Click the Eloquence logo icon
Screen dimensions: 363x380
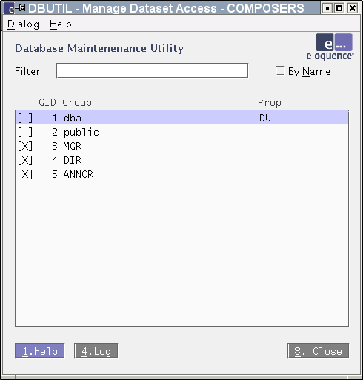(x=330, y=47)
